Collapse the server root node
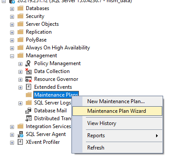Image resolution: width=171 pixels, height=160 pixels. click(x=4, y=1)
